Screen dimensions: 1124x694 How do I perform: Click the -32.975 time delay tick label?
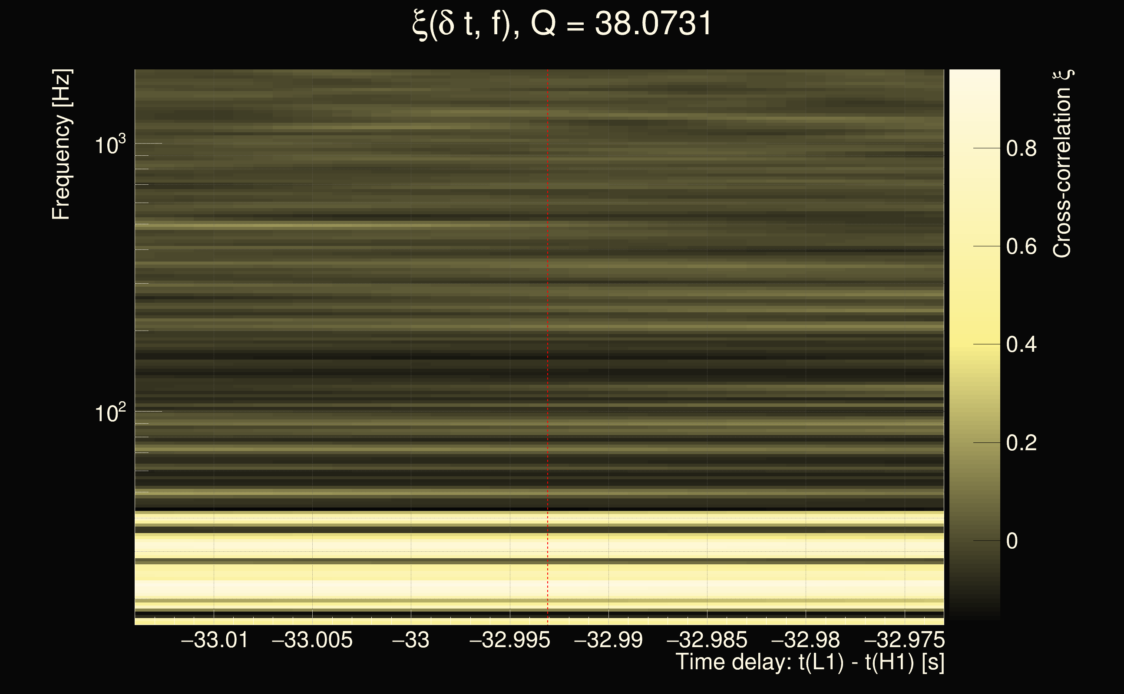coord(904,640)
